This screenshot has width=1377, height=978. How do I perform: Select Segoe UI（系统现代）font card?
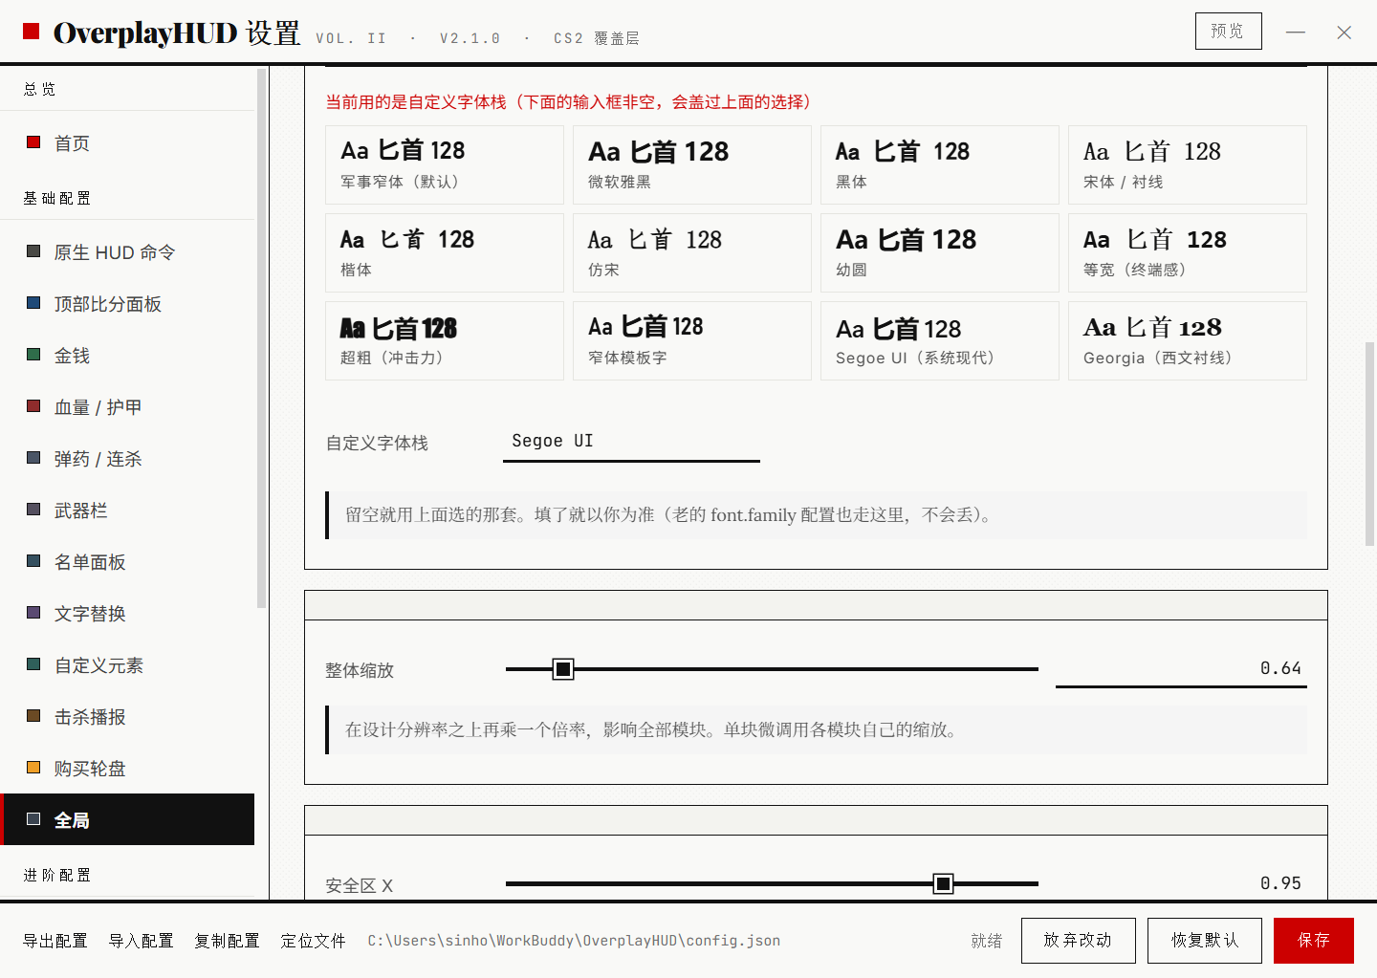940,340
